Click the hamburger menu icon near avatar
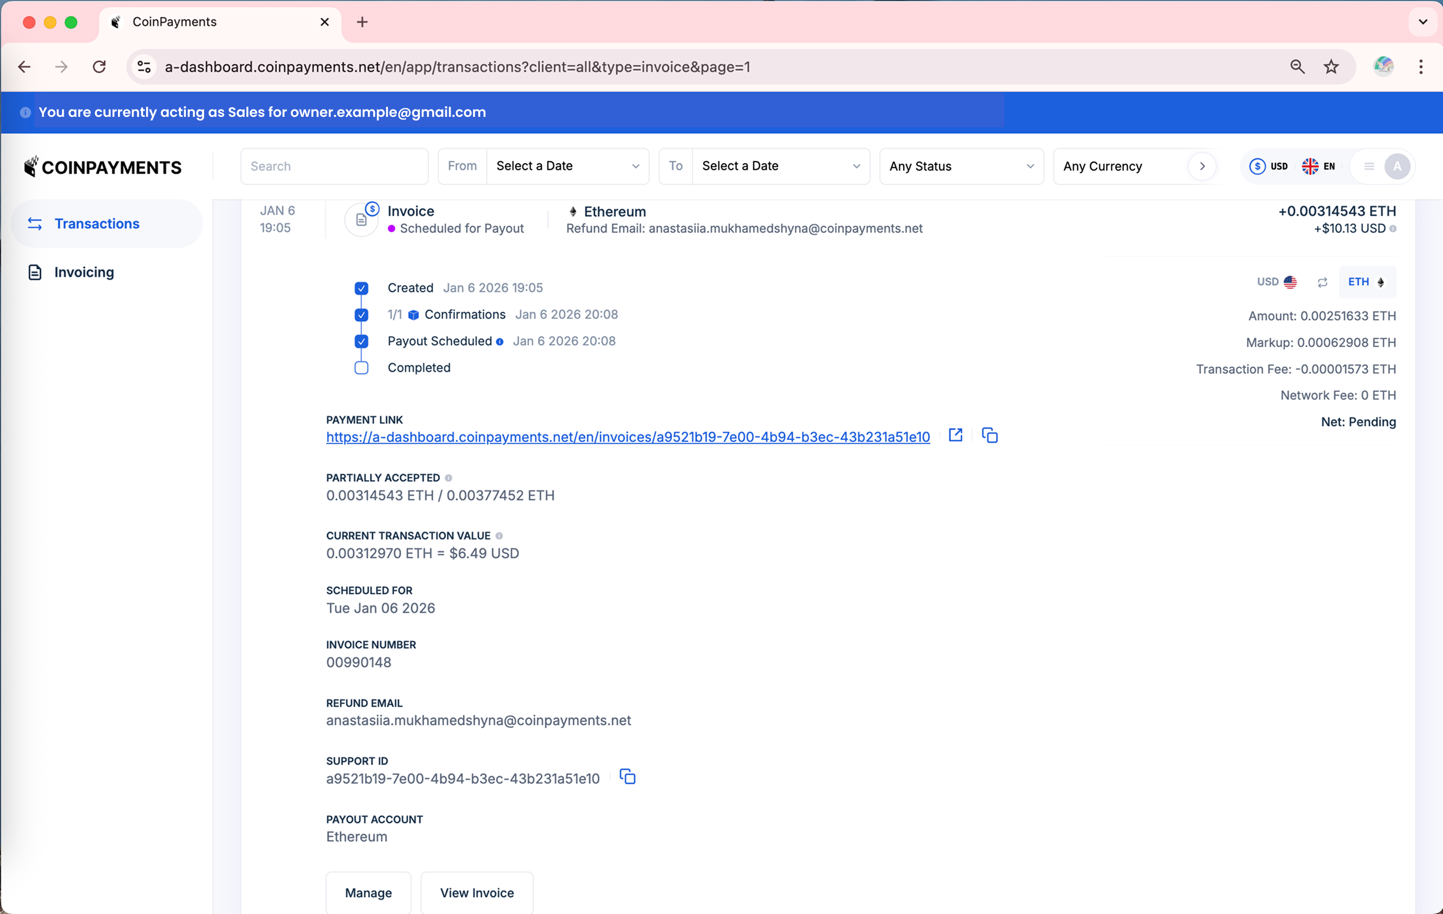The height and width of the screenshot is (914, 1443). tap(1369, 166)
